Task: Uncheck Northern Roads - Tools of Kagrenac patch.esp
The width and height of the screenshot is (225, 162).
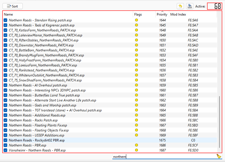Action: click(6, 25)
